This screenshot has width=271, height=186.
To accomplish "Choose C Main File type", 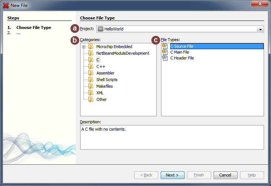I will tap(179, 52).
